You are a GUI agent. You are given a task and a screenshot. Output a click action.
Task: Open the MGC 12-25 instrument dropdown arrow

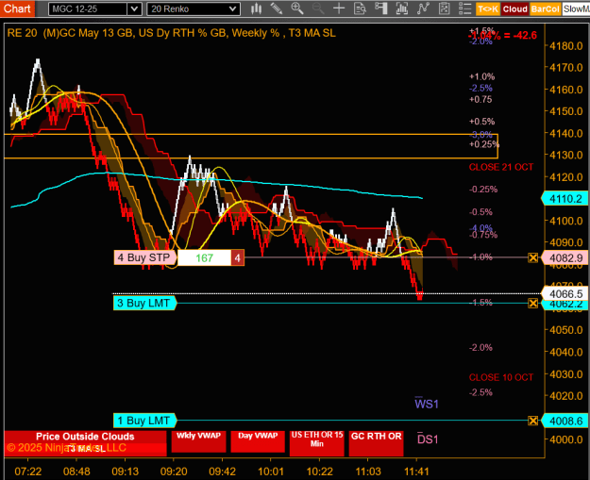[x=134, y=9]
